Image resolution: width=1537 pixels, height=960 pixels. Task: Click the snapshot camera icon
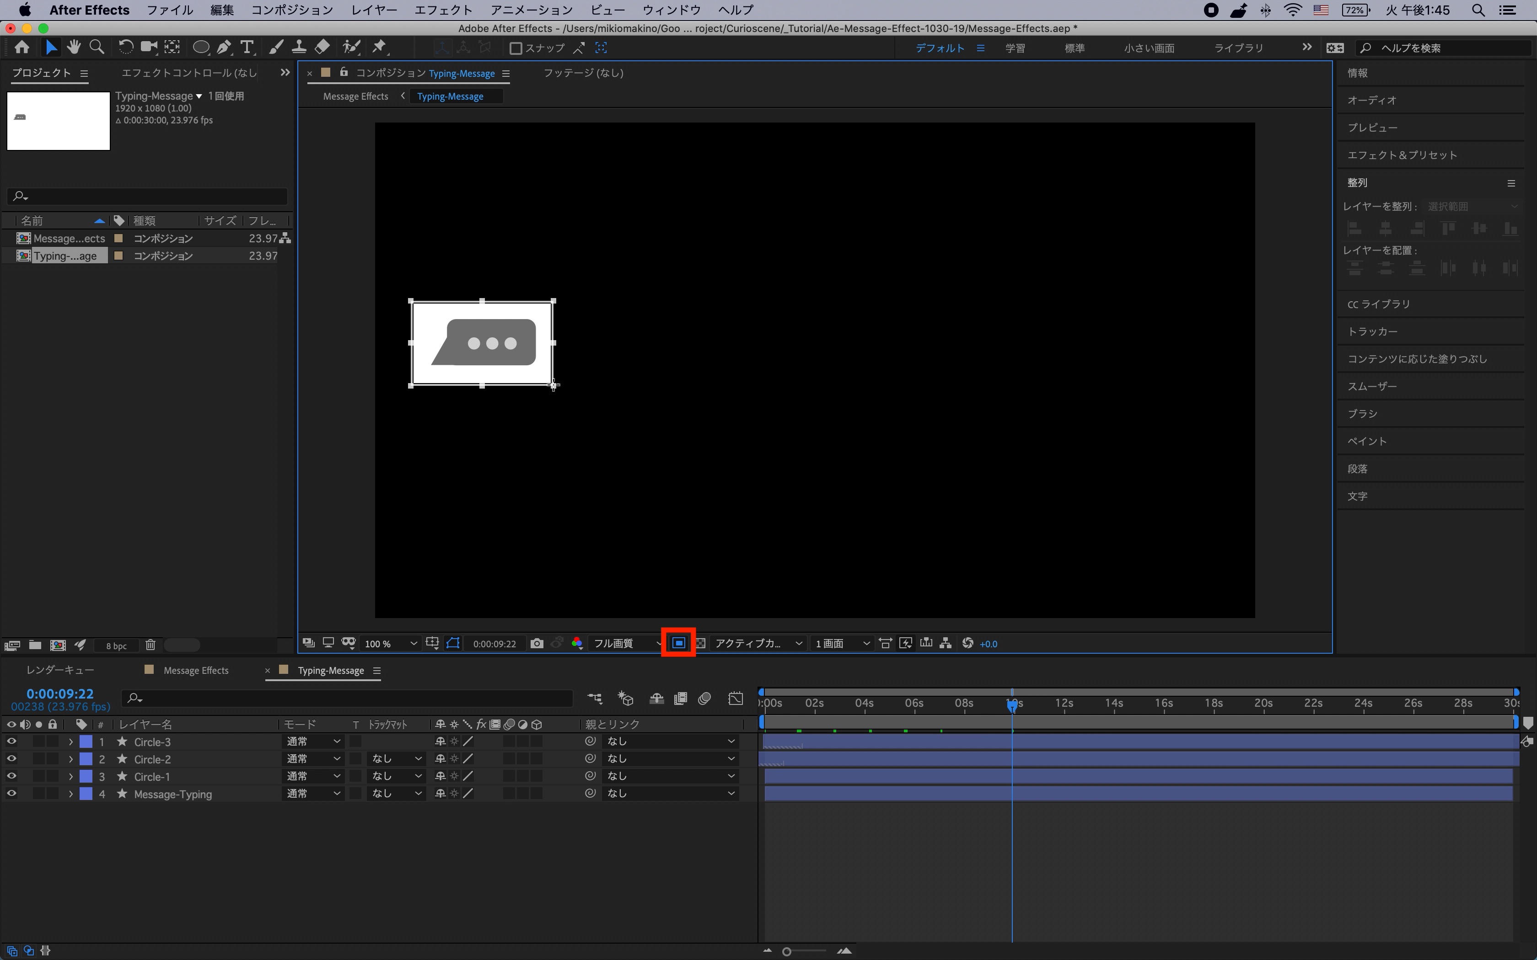coord(537,643)
